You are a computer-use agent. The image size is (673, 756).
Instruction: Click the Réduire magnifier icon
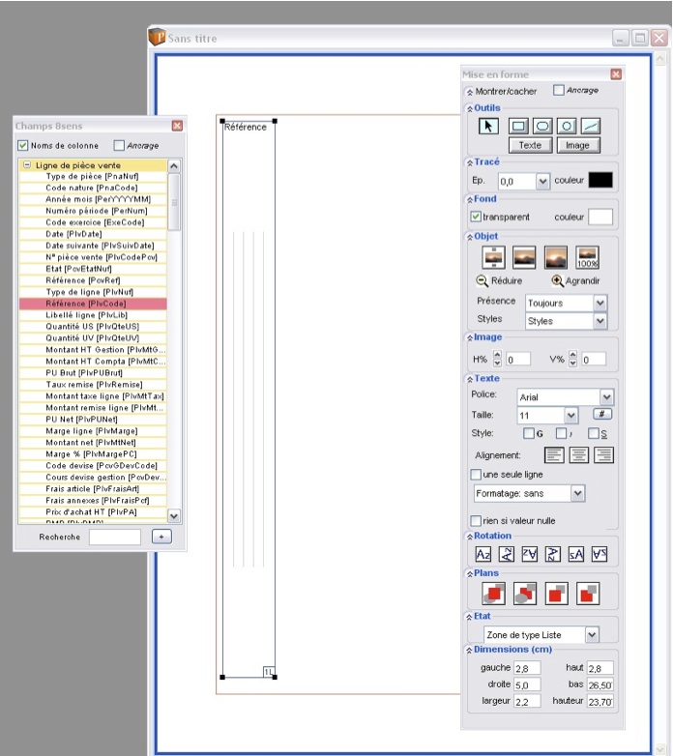click(x=482, y=280)
